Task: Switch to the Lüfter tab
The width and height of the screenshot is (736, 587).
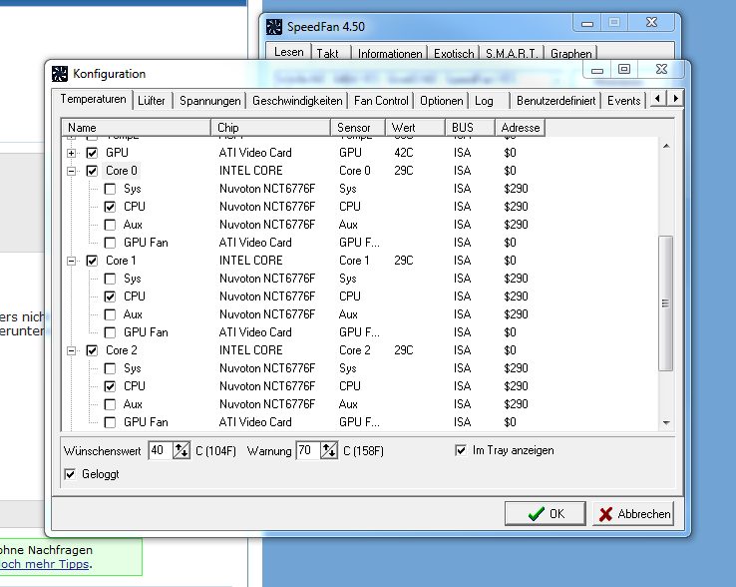Action: [x=152, y=101]
